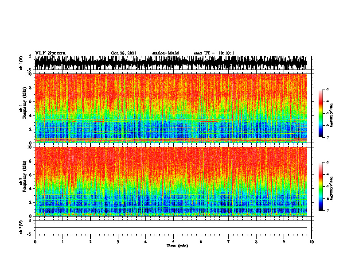This screenshot has height=271, width=351.
Task: Click time axis tick label "4"
Action: [x=145, y=242]
